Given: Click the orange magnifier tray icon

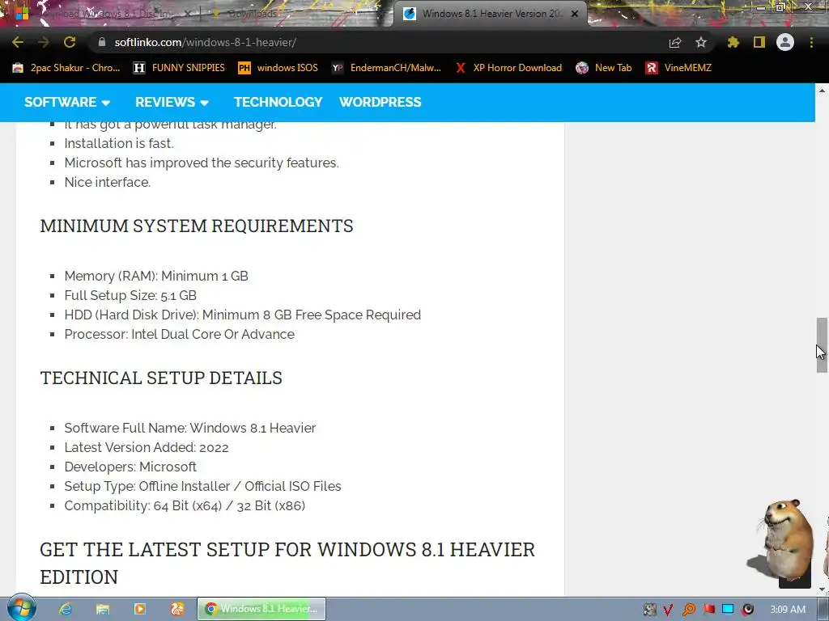Looking at the screenshot, I should pos(688,610).
